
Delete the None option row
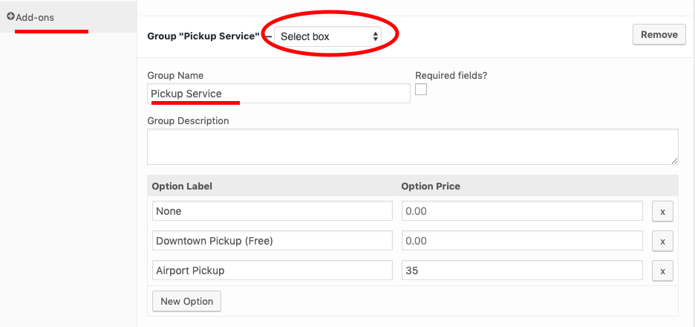[662, 211]
